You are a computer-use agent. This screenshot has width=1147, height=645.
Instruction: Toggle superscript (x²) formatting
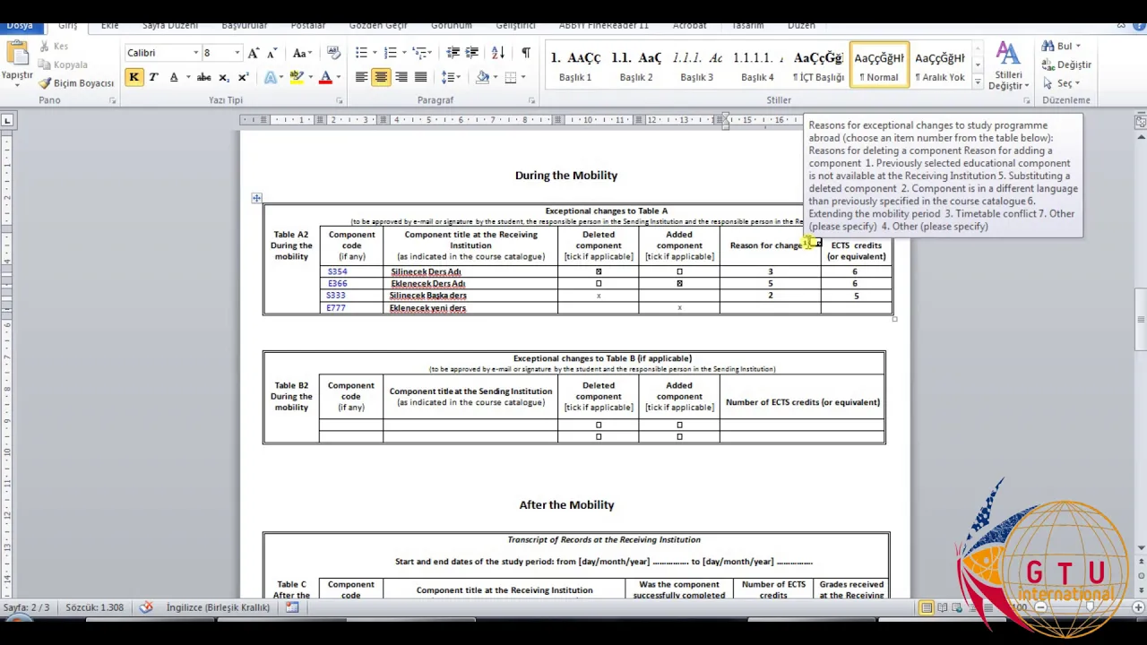point(243,78)
